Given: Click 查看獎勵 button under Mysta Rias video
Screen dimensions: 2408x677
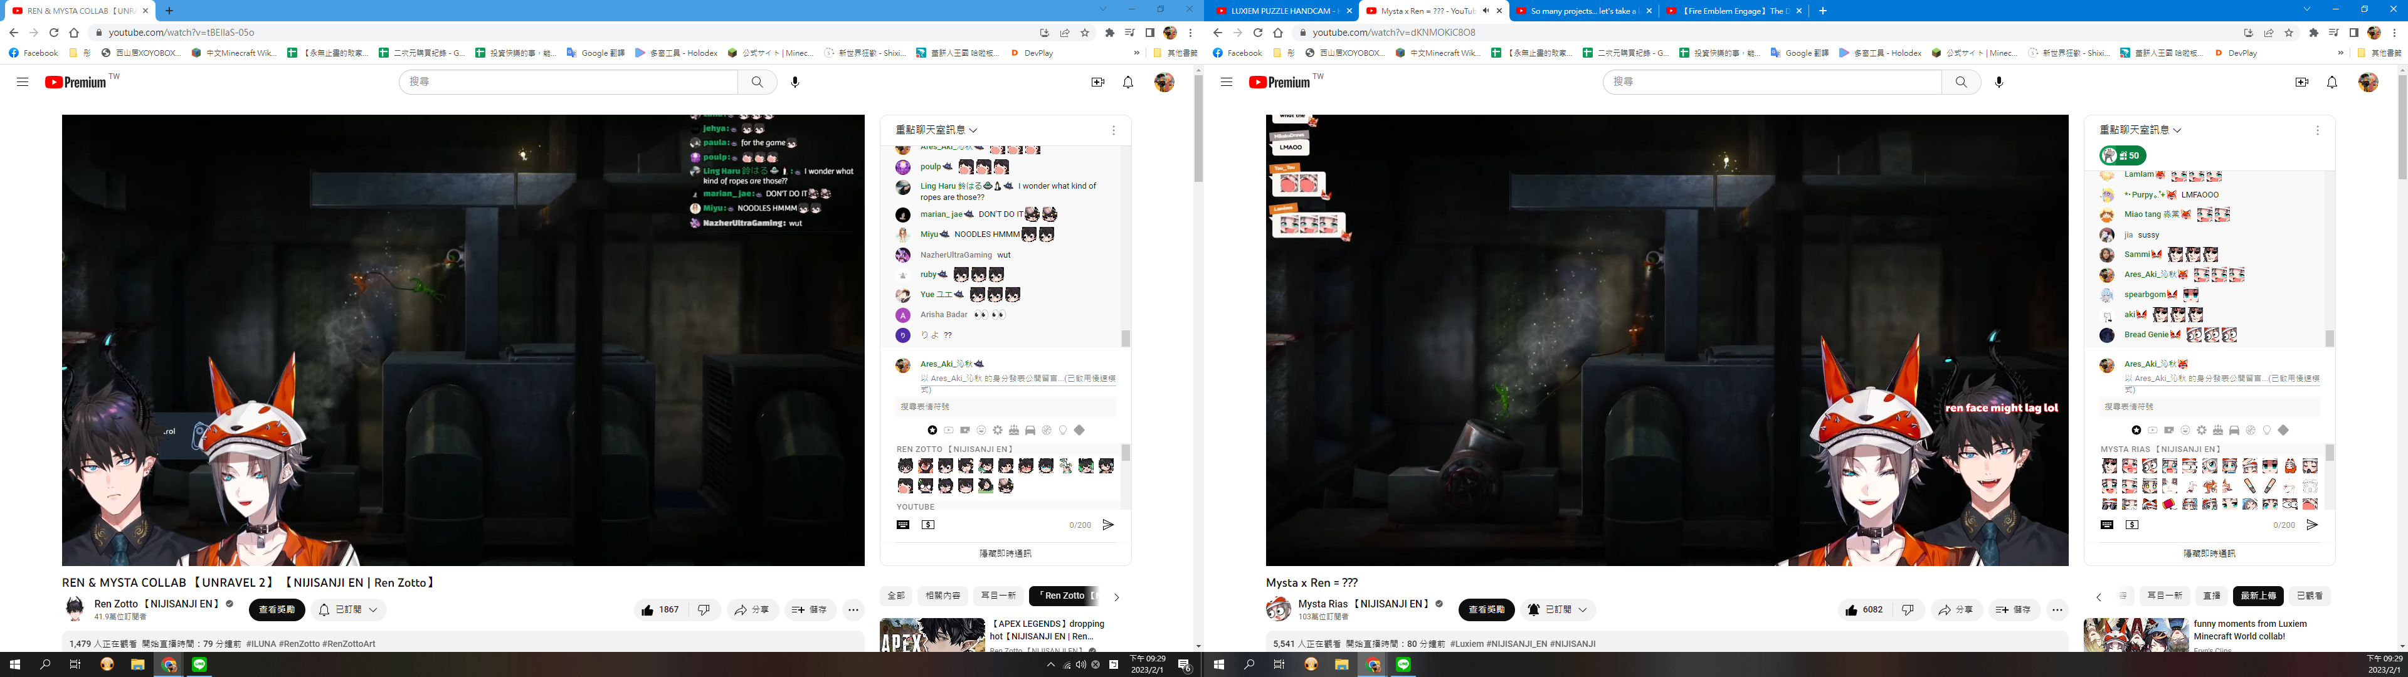Looking at the screenshot, I should tap(1486, 610).
